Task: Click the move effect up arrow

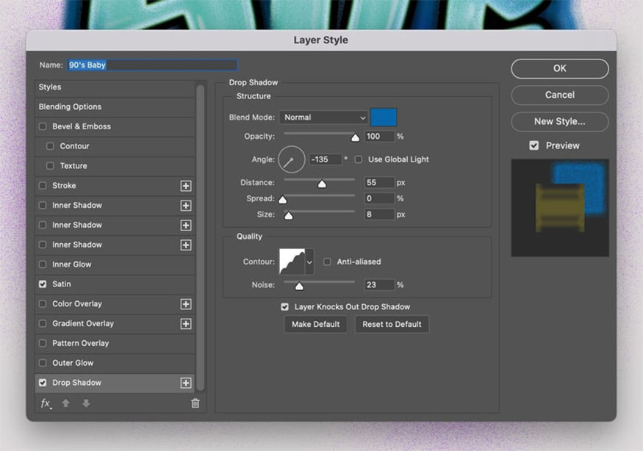Action: pos(65,403)
